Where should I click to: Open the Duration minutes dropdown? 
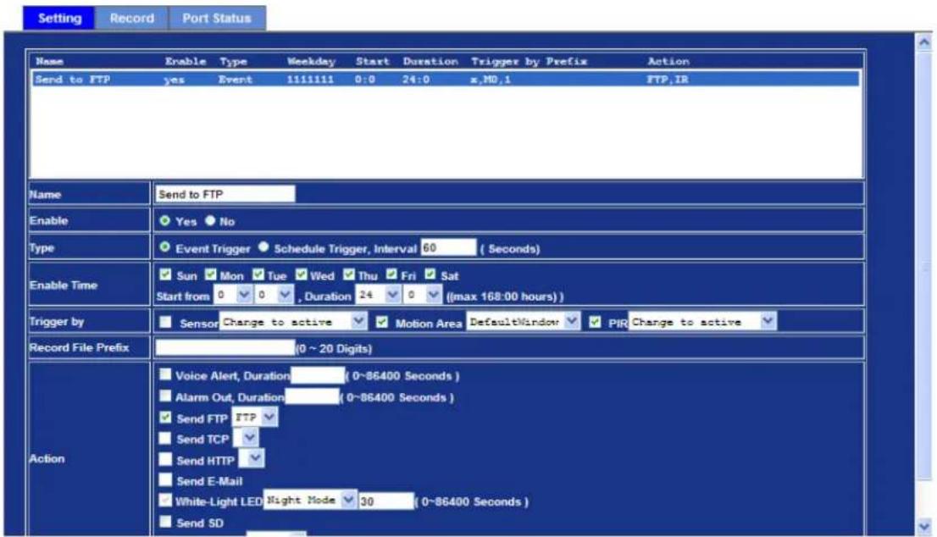(423, 295)
